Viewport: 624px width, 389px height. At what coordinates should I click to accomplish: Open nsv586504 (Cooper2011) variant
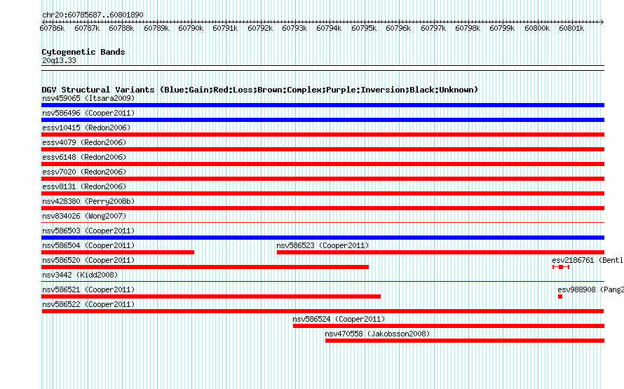pos(88,245)
